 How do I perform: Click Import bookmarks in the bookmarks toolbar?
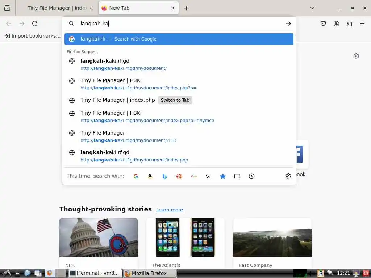(x=33, y=36)
